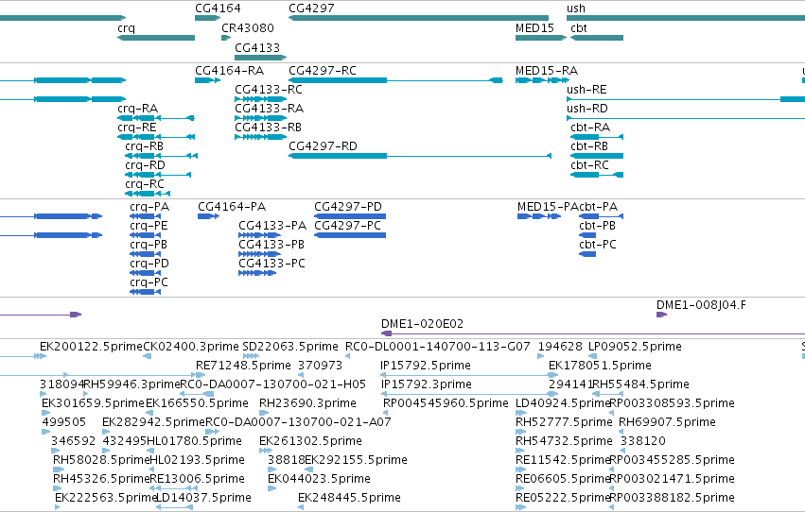Select the cbt-PA protein label
Screen dimensions: 805x512
(598, 207)
